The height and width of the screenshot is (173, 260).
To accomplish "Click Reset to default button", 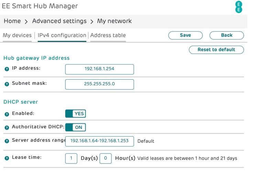I will (x=216, y=50).
